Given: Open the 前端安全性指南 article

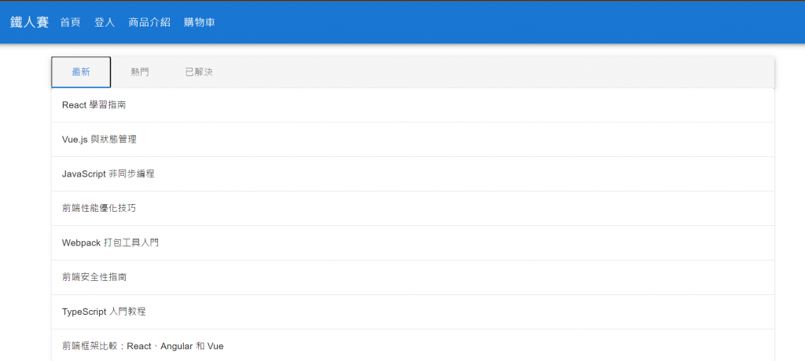Looking at the screenshot, I should click(x=94, y=277).
